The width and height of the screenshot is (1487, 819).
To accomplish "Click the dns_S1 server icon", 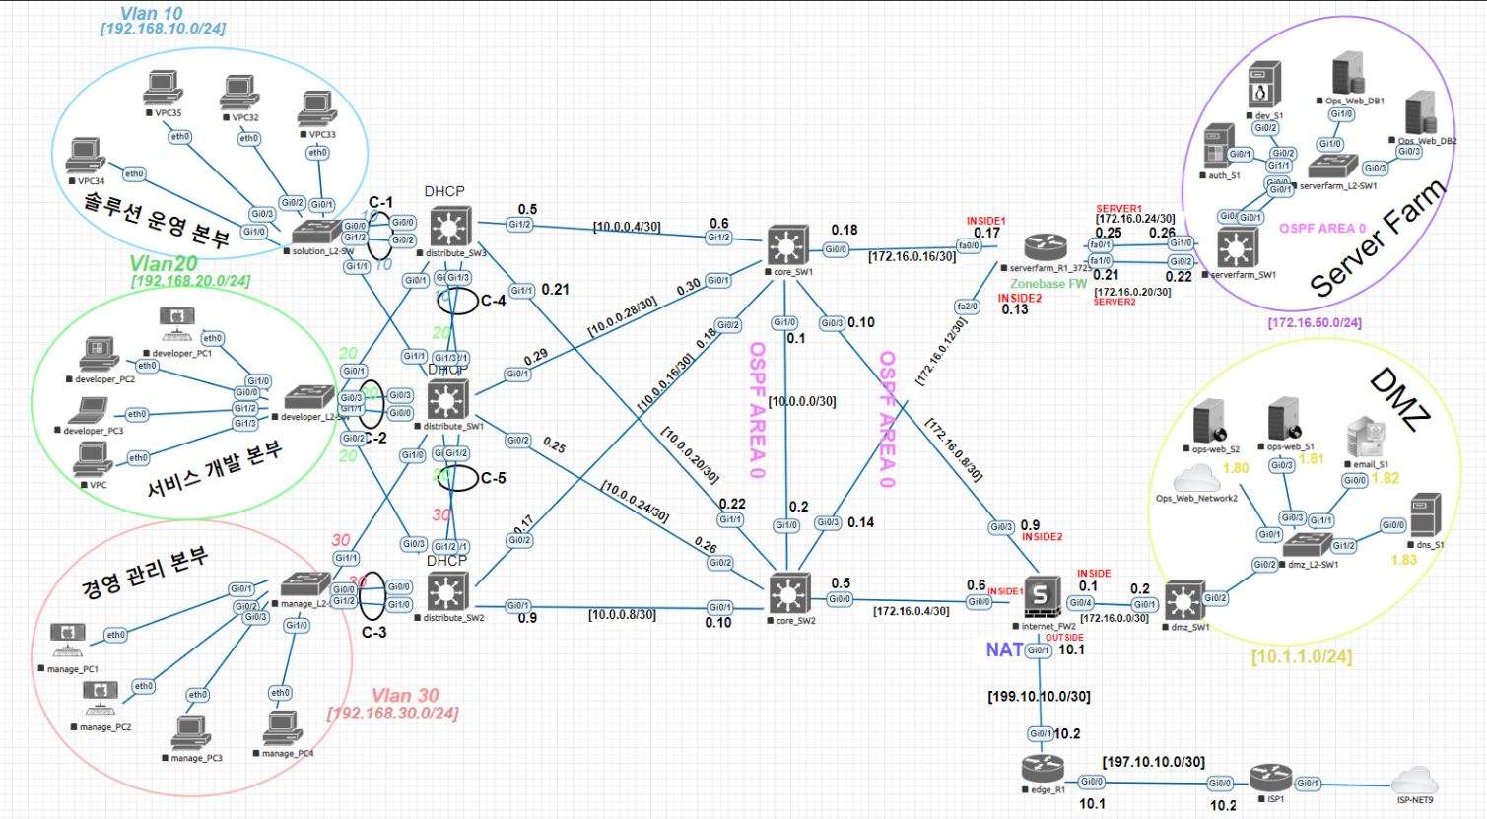I will pyautogui.click(x=1426, y=515).
